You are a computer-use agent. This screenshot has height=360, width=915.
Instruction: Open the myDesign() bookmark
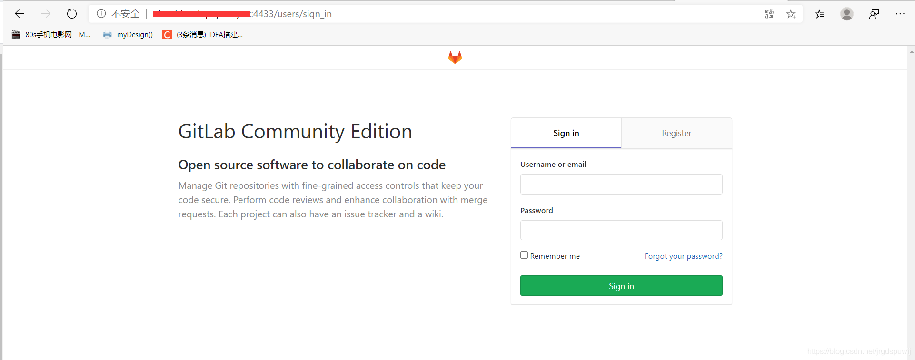[128, 34]
